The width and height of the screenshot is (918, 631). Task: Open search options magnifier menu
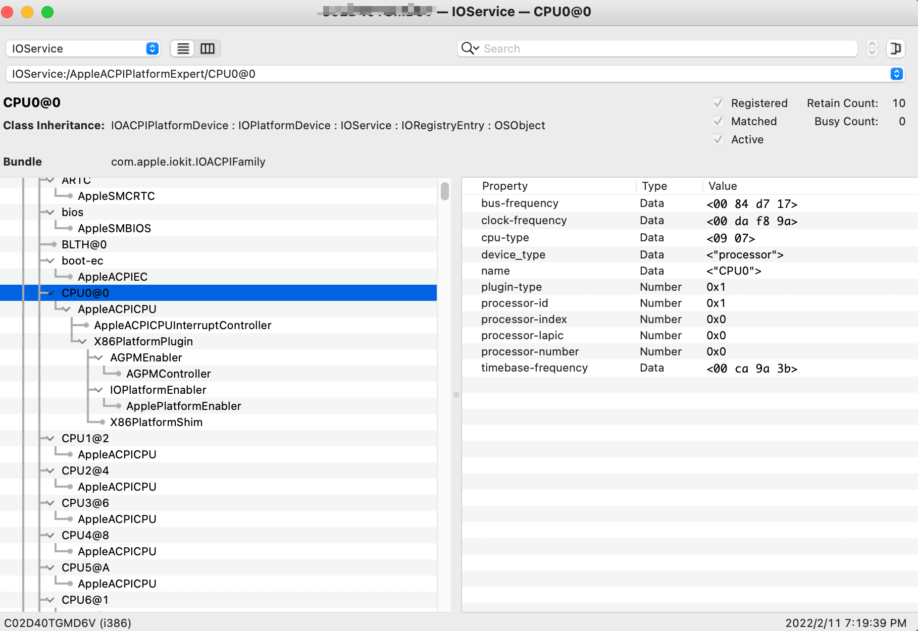click(470, 48)
